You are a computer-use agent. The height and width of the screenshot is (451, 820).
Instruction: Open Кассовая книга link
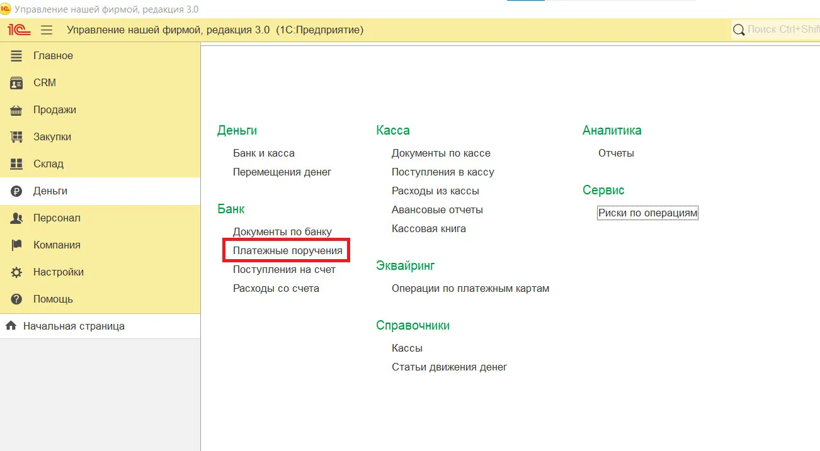coord(428,229)
